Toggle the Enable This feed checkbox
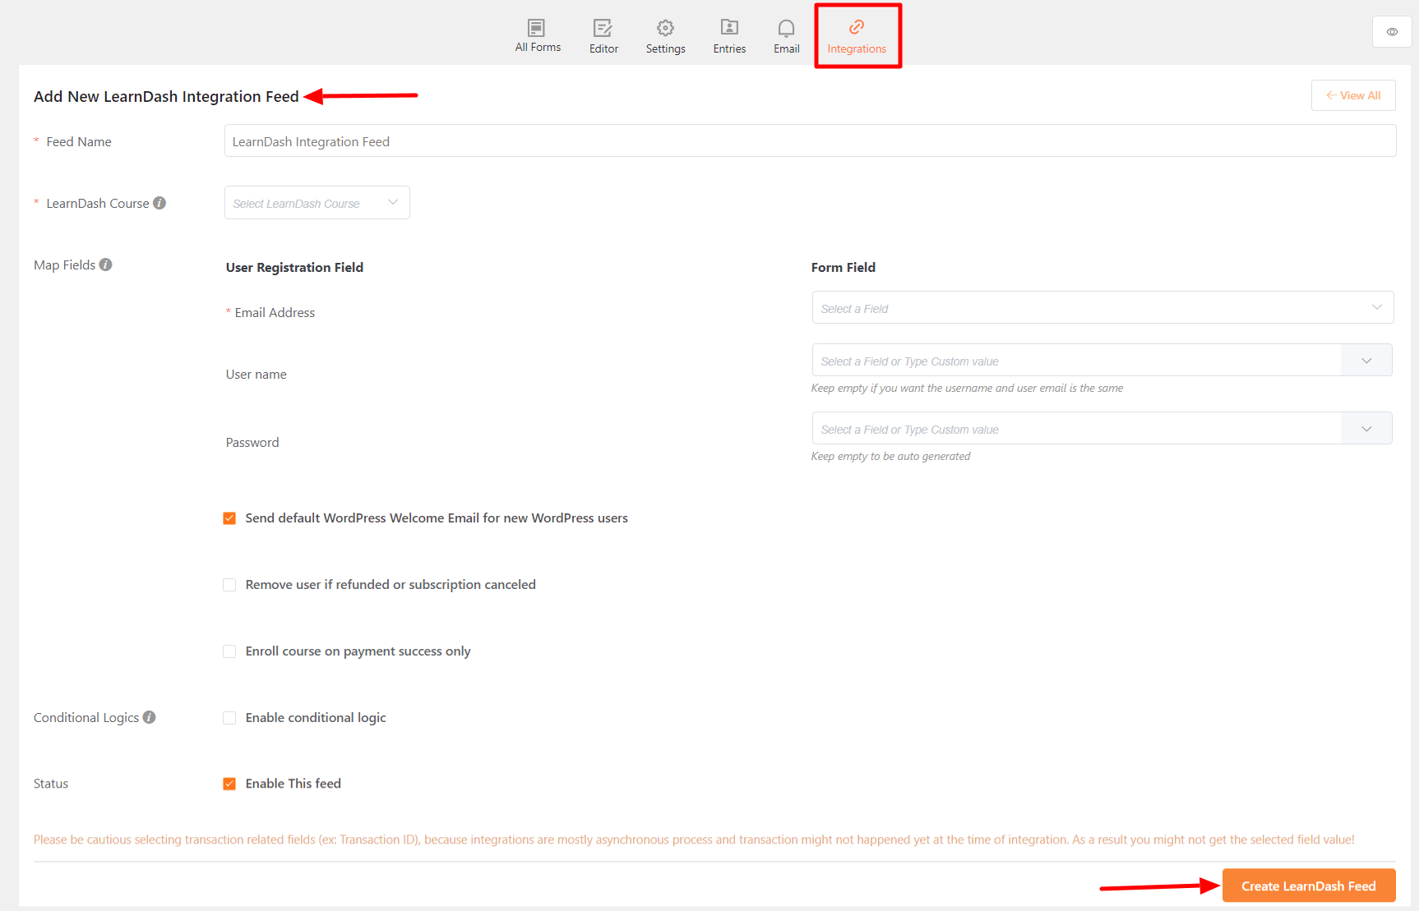Screen dimensions: 1419x911 pyautogui.click(x=229, y=784)
